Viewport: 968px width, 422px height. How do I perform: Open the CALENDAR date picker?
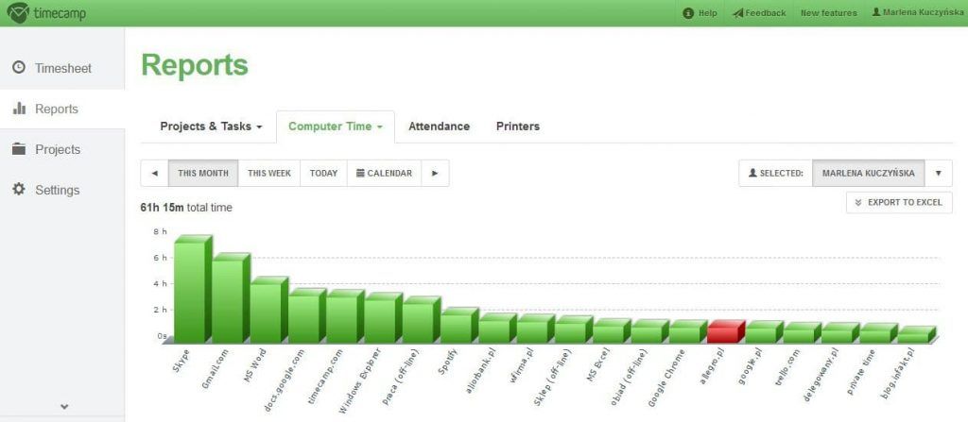[384, 174]
